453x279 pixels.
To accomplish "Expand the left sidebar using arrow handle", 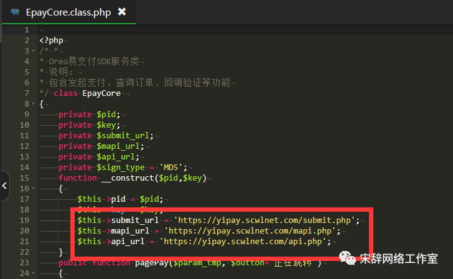I will (4, 185).
